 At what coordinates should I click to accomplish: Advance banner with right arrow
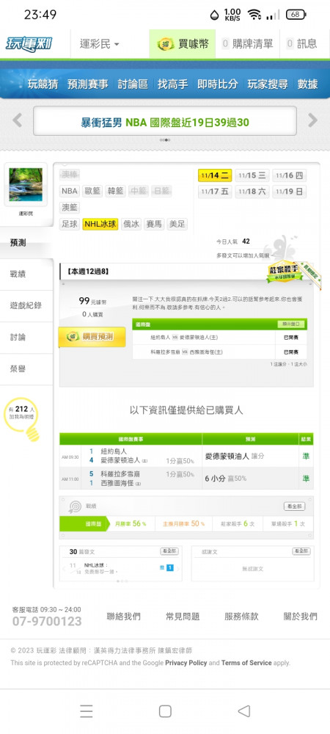coord(312,121)
